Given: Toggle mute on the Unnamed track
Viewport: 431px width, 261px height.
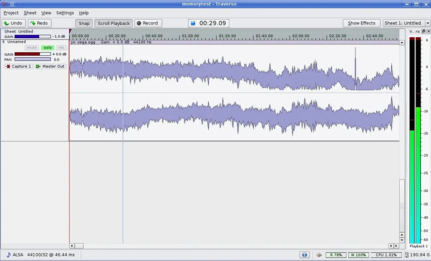Looking at the screenshot, I should 32,48.
